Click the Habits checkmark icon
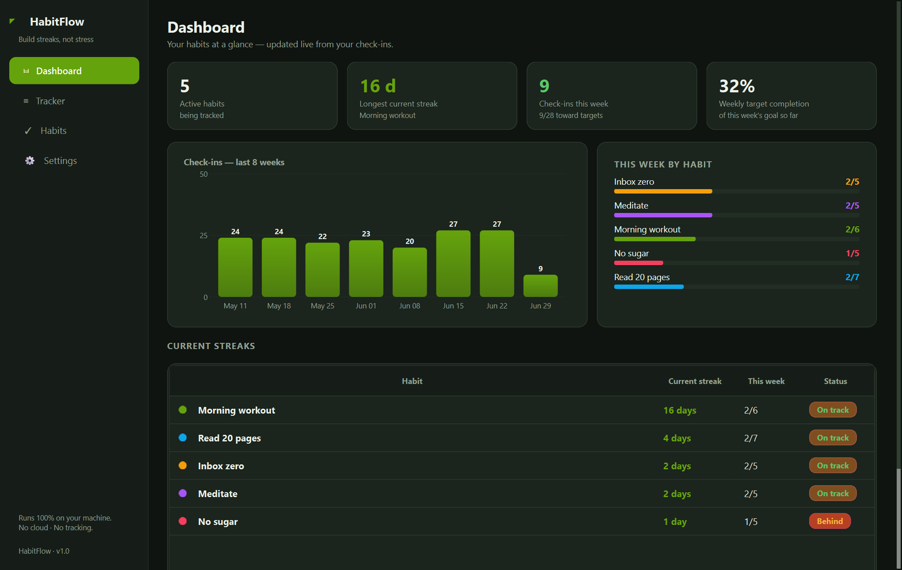This screenshot has height=570, width=902. (x=28, y=131)
